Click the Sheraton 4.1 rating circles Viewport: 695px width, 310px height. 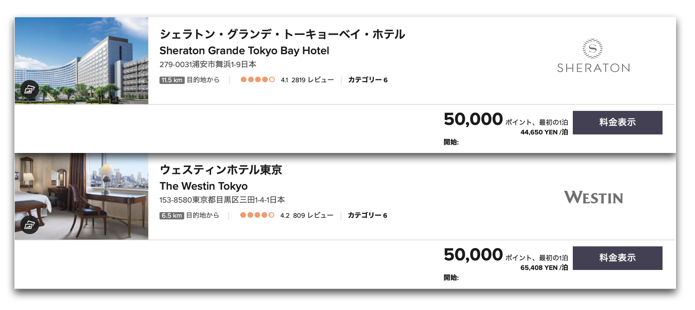pyautogui.click(x=257, y=80)
